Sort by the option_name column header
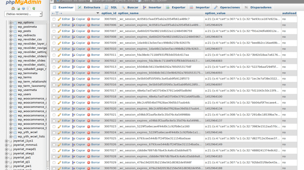304x170 pixels. point(128,13)
